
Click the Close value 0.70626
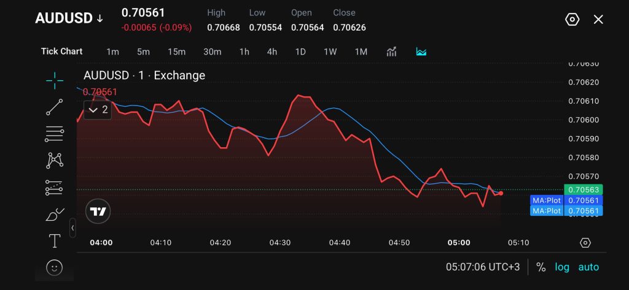pyautogui.click(x=350, y=28)
